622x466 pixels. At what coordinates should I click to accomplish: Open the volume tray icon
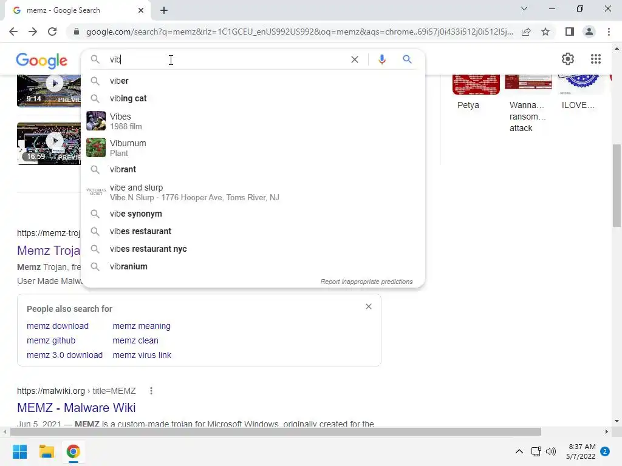click(x=551, y=451)
